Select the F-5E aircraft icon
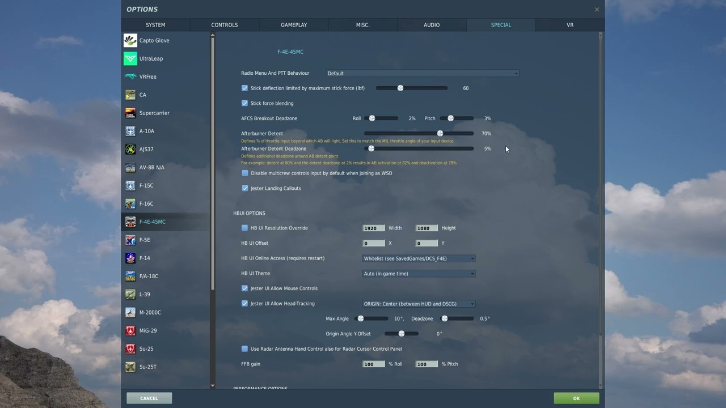 point(130,240)
